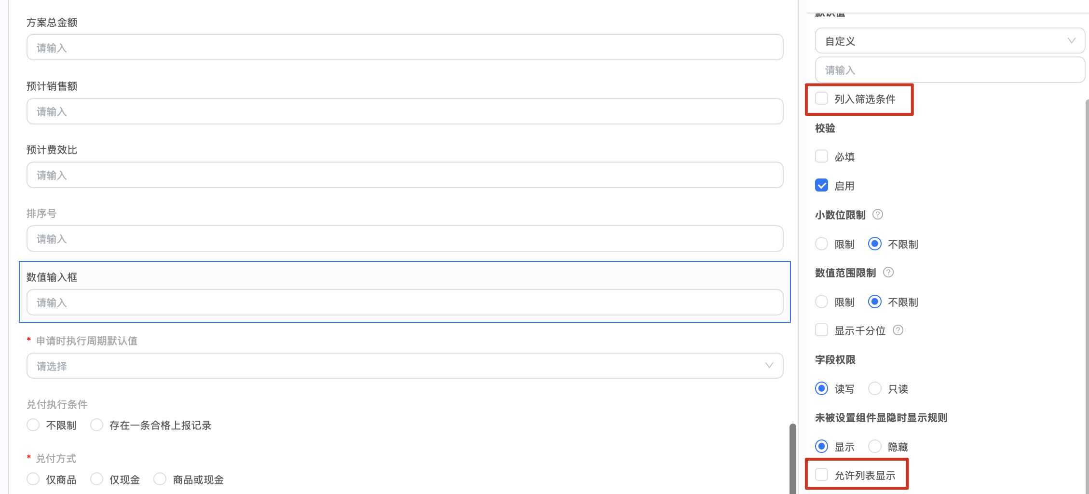Click the 数值输入框 text field
1089x494 pixels.
(404, 302)
